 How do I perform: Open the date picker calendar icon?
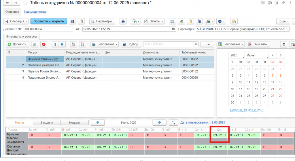tap(173, 29)
